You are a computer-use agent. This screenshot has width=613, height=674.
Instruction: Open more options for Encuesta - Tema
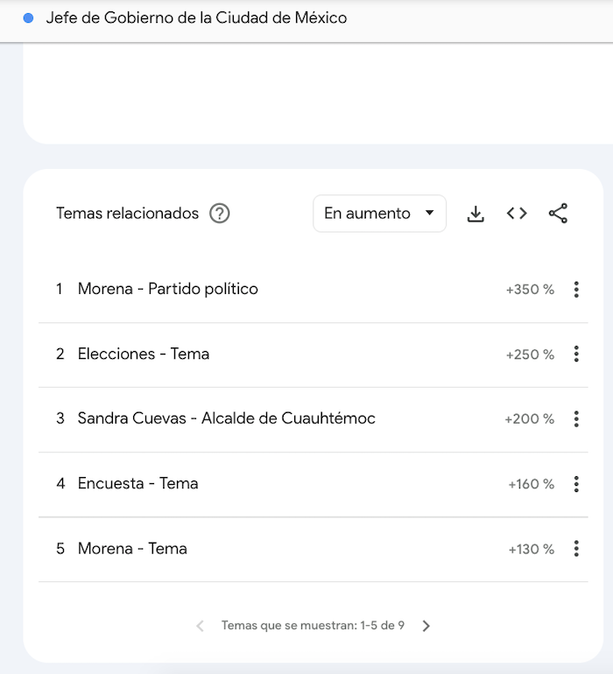576,484
